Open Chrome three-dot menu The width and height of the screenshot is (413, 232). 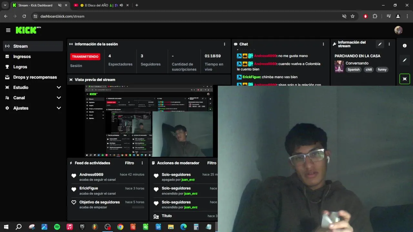pos(407,16)
